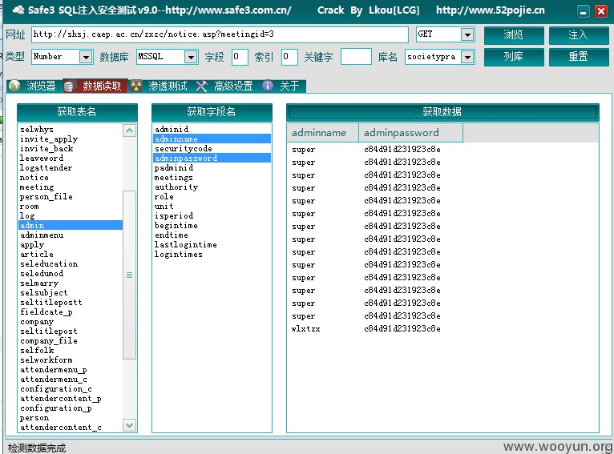Click the 重置 button
Image resolution: width=614 pixels, height=454 pixels.
(x=579, y=57)
